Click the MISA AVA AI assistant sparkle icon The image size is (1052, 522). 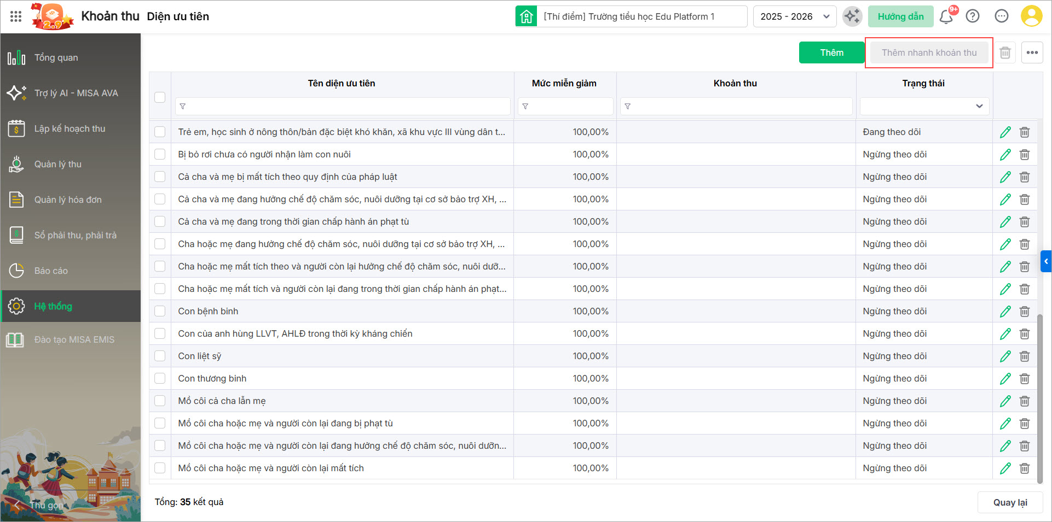[852, 16]
